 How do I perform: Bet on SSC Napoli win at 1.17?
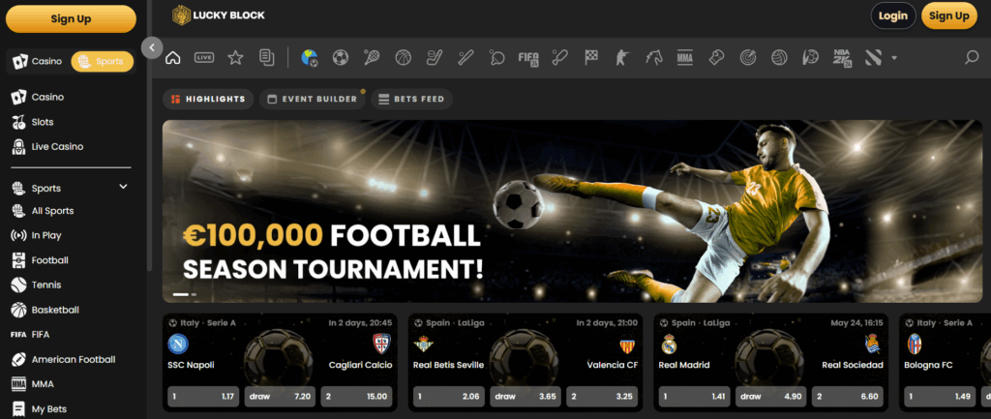pos(203,396)
